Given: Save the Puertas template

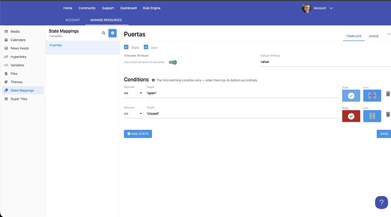Looking at the screenshot, I should pos(384,134).
